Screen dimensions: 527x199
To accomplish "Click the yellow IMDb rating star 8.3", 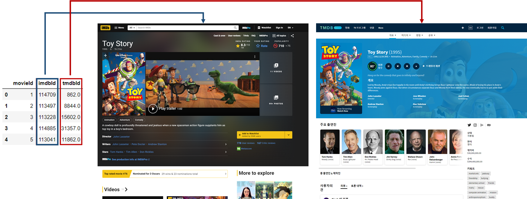I will [x=238, y=46].
